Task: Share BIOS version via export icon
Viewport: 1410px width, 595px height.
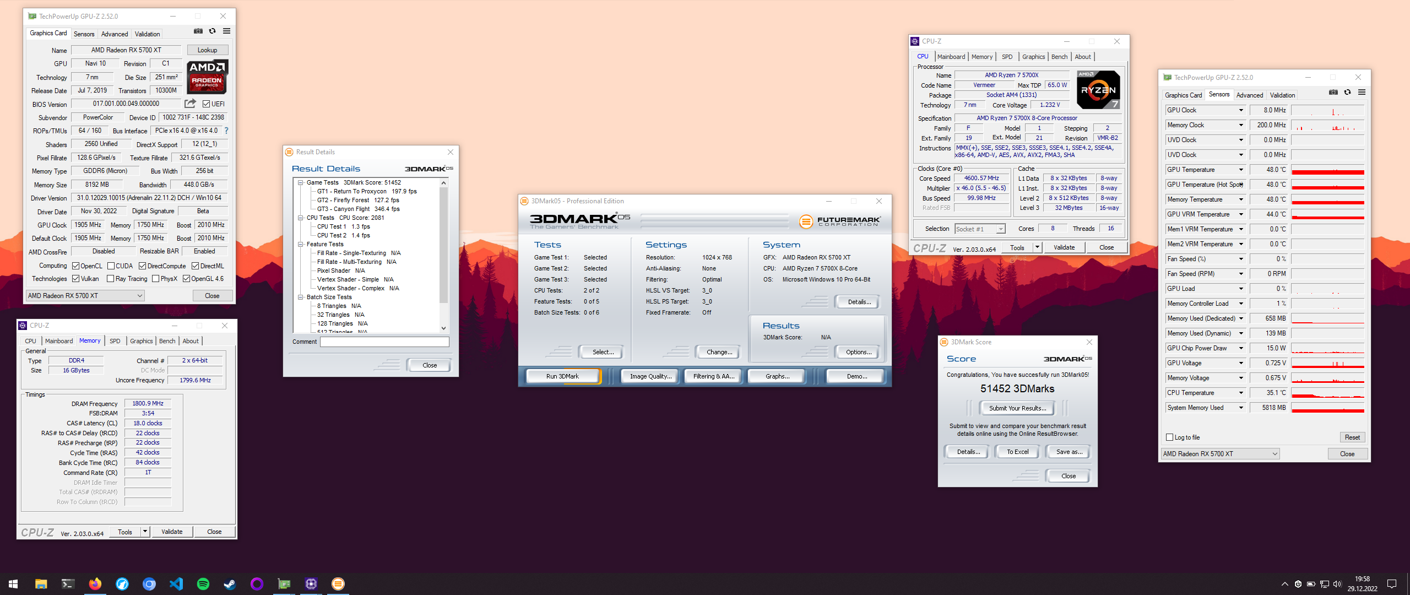Action: coord(190,104)
